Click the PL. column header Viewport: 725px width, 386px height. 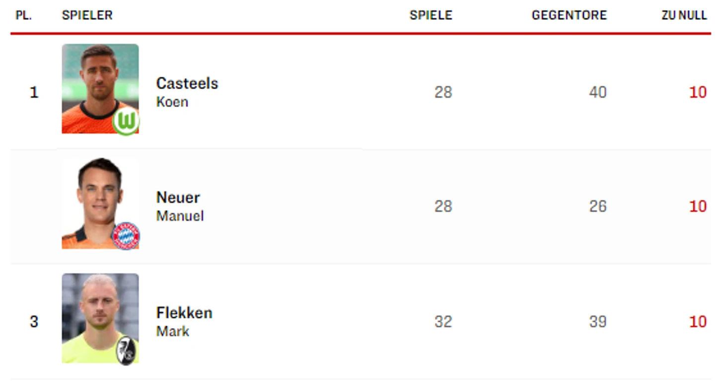coord(23,15)
